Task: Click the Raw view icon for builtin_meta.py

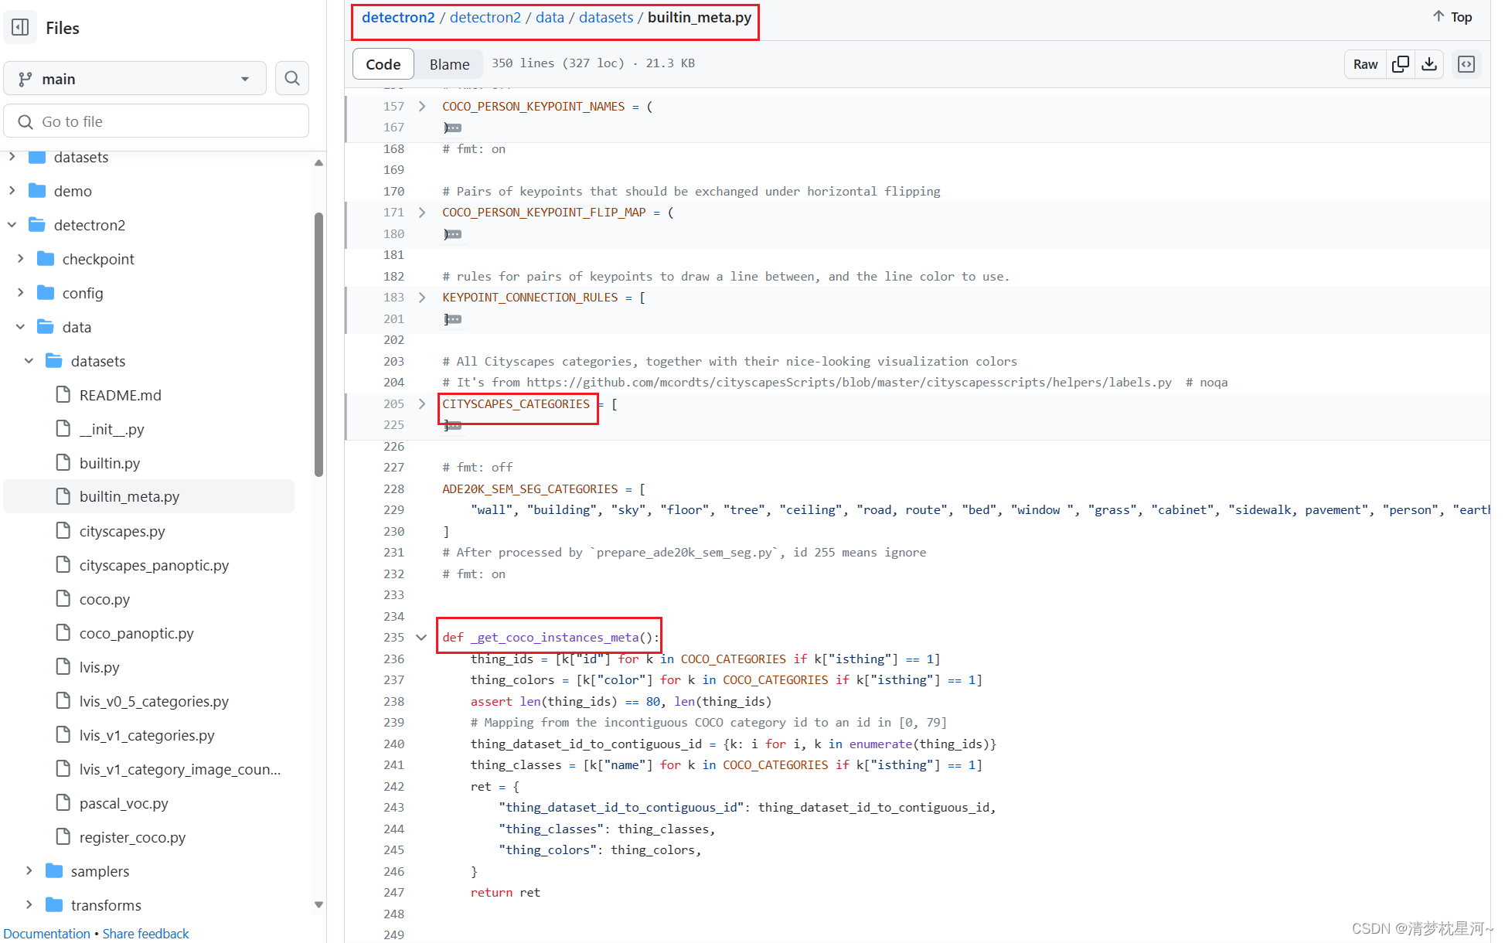Action: tap(1366, 63)
